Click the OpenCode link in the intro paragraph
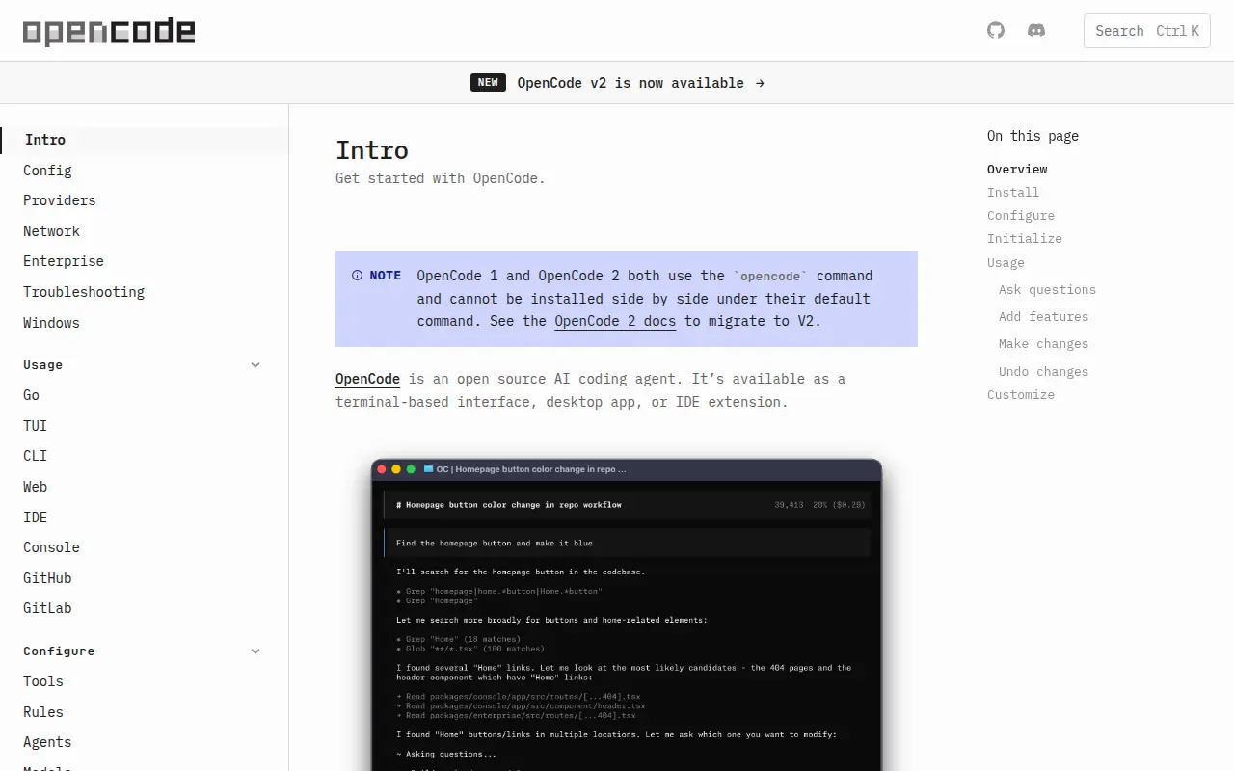Screen dimensions: 1234x771 367,379
